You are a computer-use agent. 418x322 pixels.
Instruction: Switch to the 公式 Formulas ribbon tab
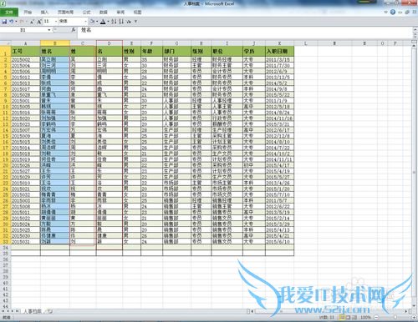click(x=86, y=13)
